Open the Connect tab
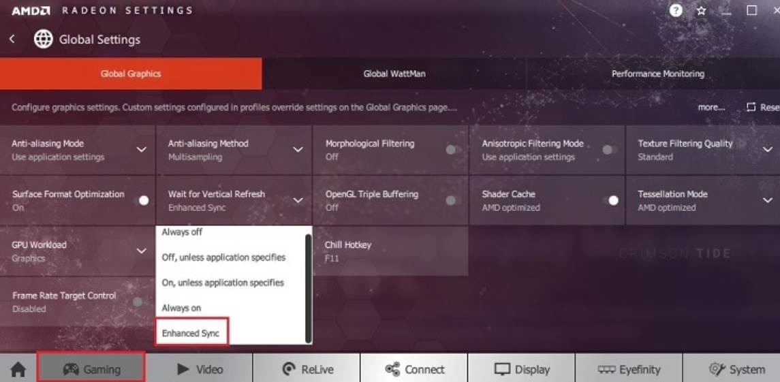Screen dimensions: 780x382 coord(414,368)
